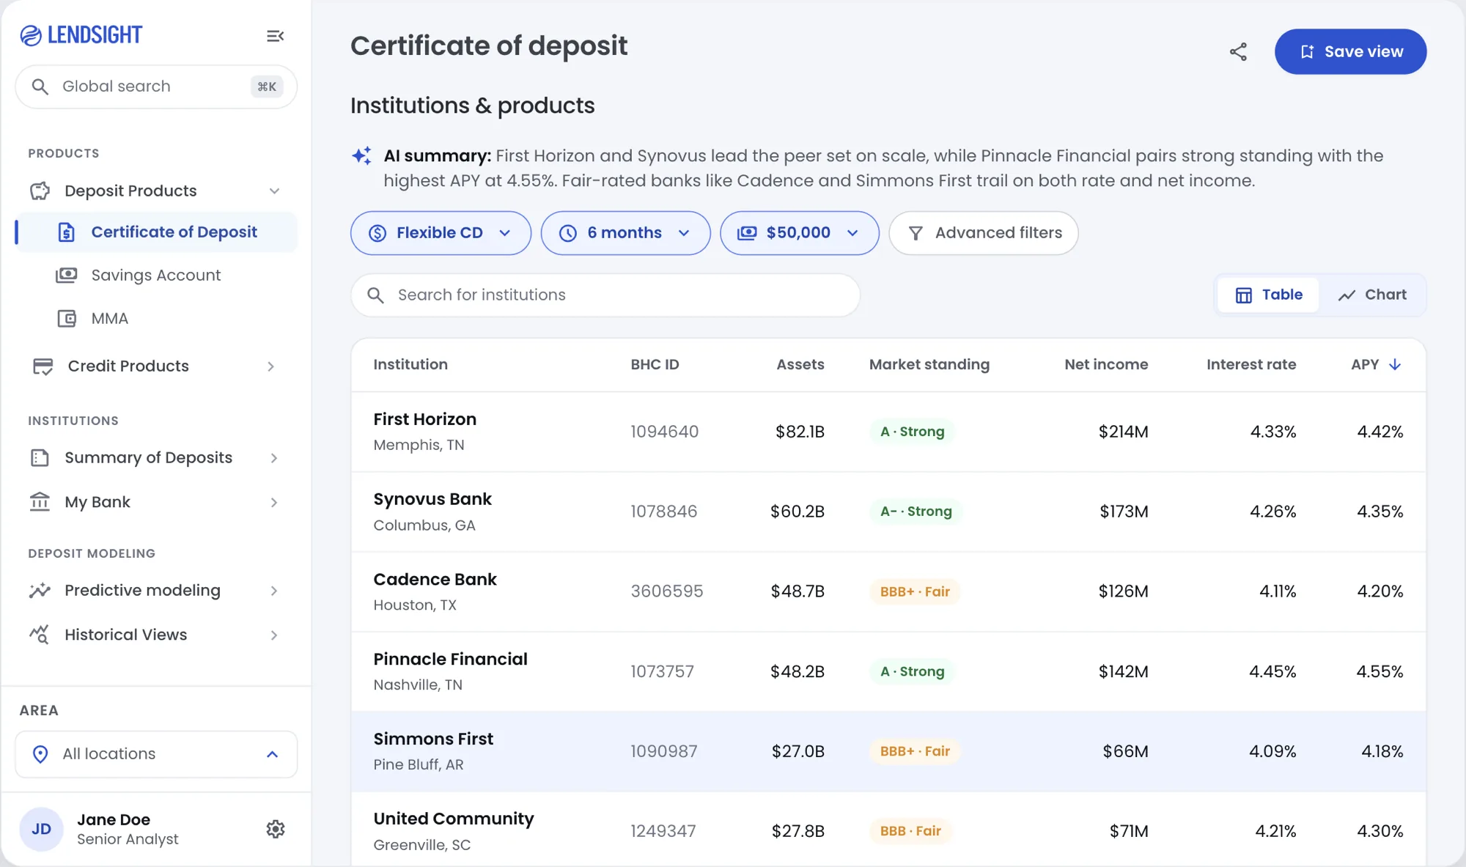Click the AI summary sparkle icon

click(361, 155)
